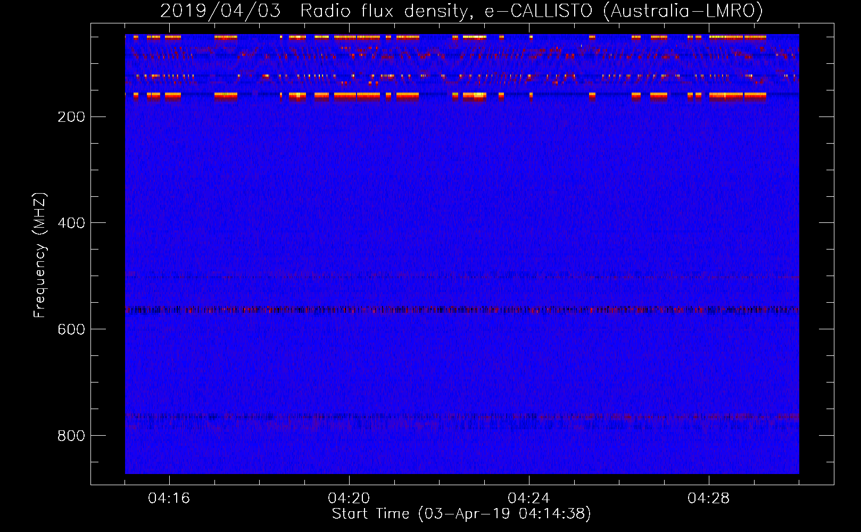Viewport: 861px width, 532px height.
Task: Click the 04:24 time axis label
Action: 529,498
